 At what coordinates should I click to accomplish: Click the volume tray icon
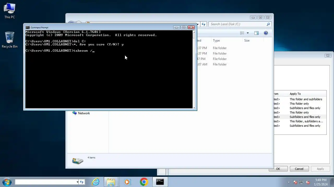coord(308,182)
